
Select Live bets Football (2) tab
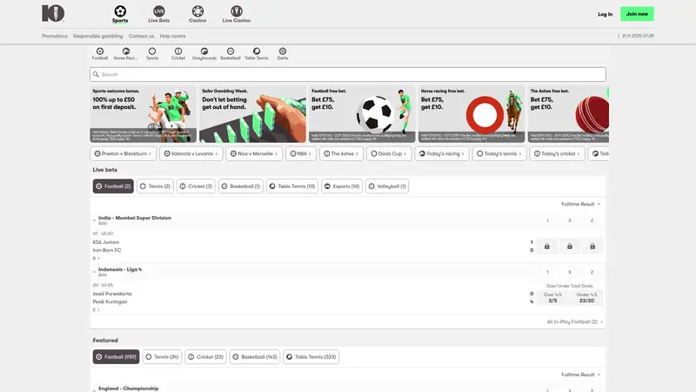pyautogui.click(x=113, y=186)
